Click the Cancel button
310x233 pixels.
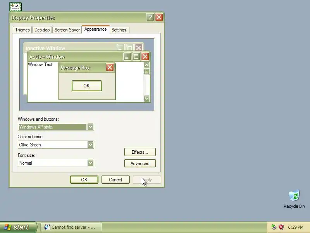115,179
